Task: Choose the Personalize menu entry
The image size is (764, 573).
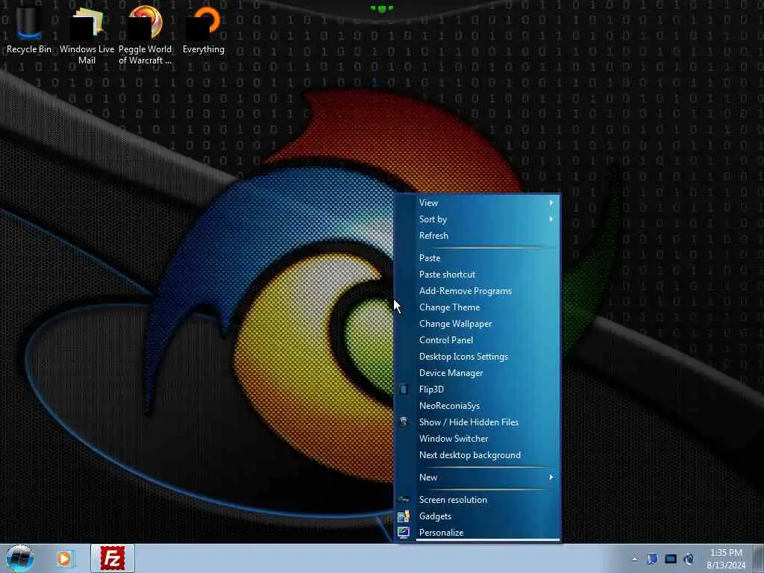Action: coord(477,533)
